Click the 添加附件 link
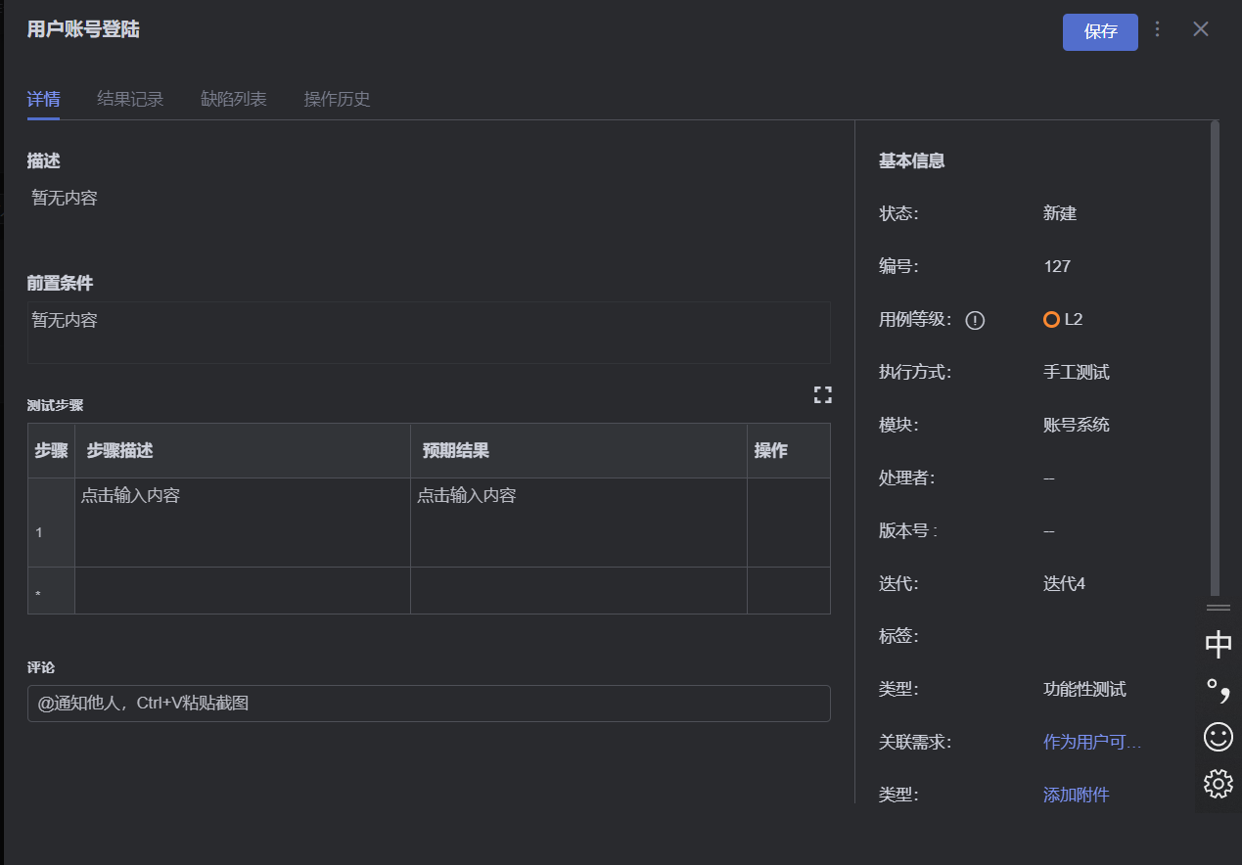Viewport: 1242px width, 865px height. pyautogui.click(x=1077, y=795)
